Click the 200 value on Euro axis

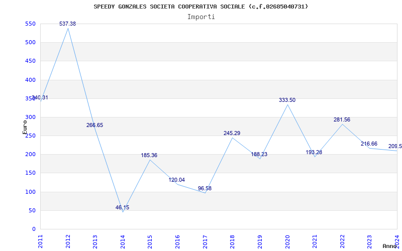coord(30,155)
